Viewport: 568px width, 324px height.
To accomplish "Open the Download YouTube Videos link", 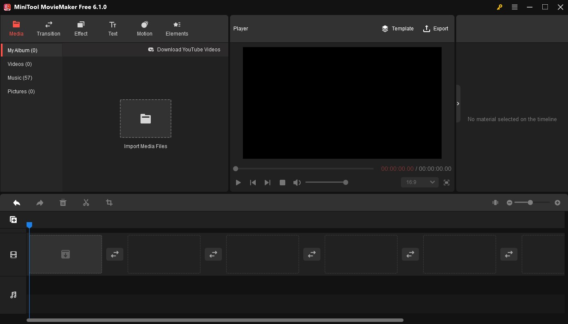I will pos(185,50).
